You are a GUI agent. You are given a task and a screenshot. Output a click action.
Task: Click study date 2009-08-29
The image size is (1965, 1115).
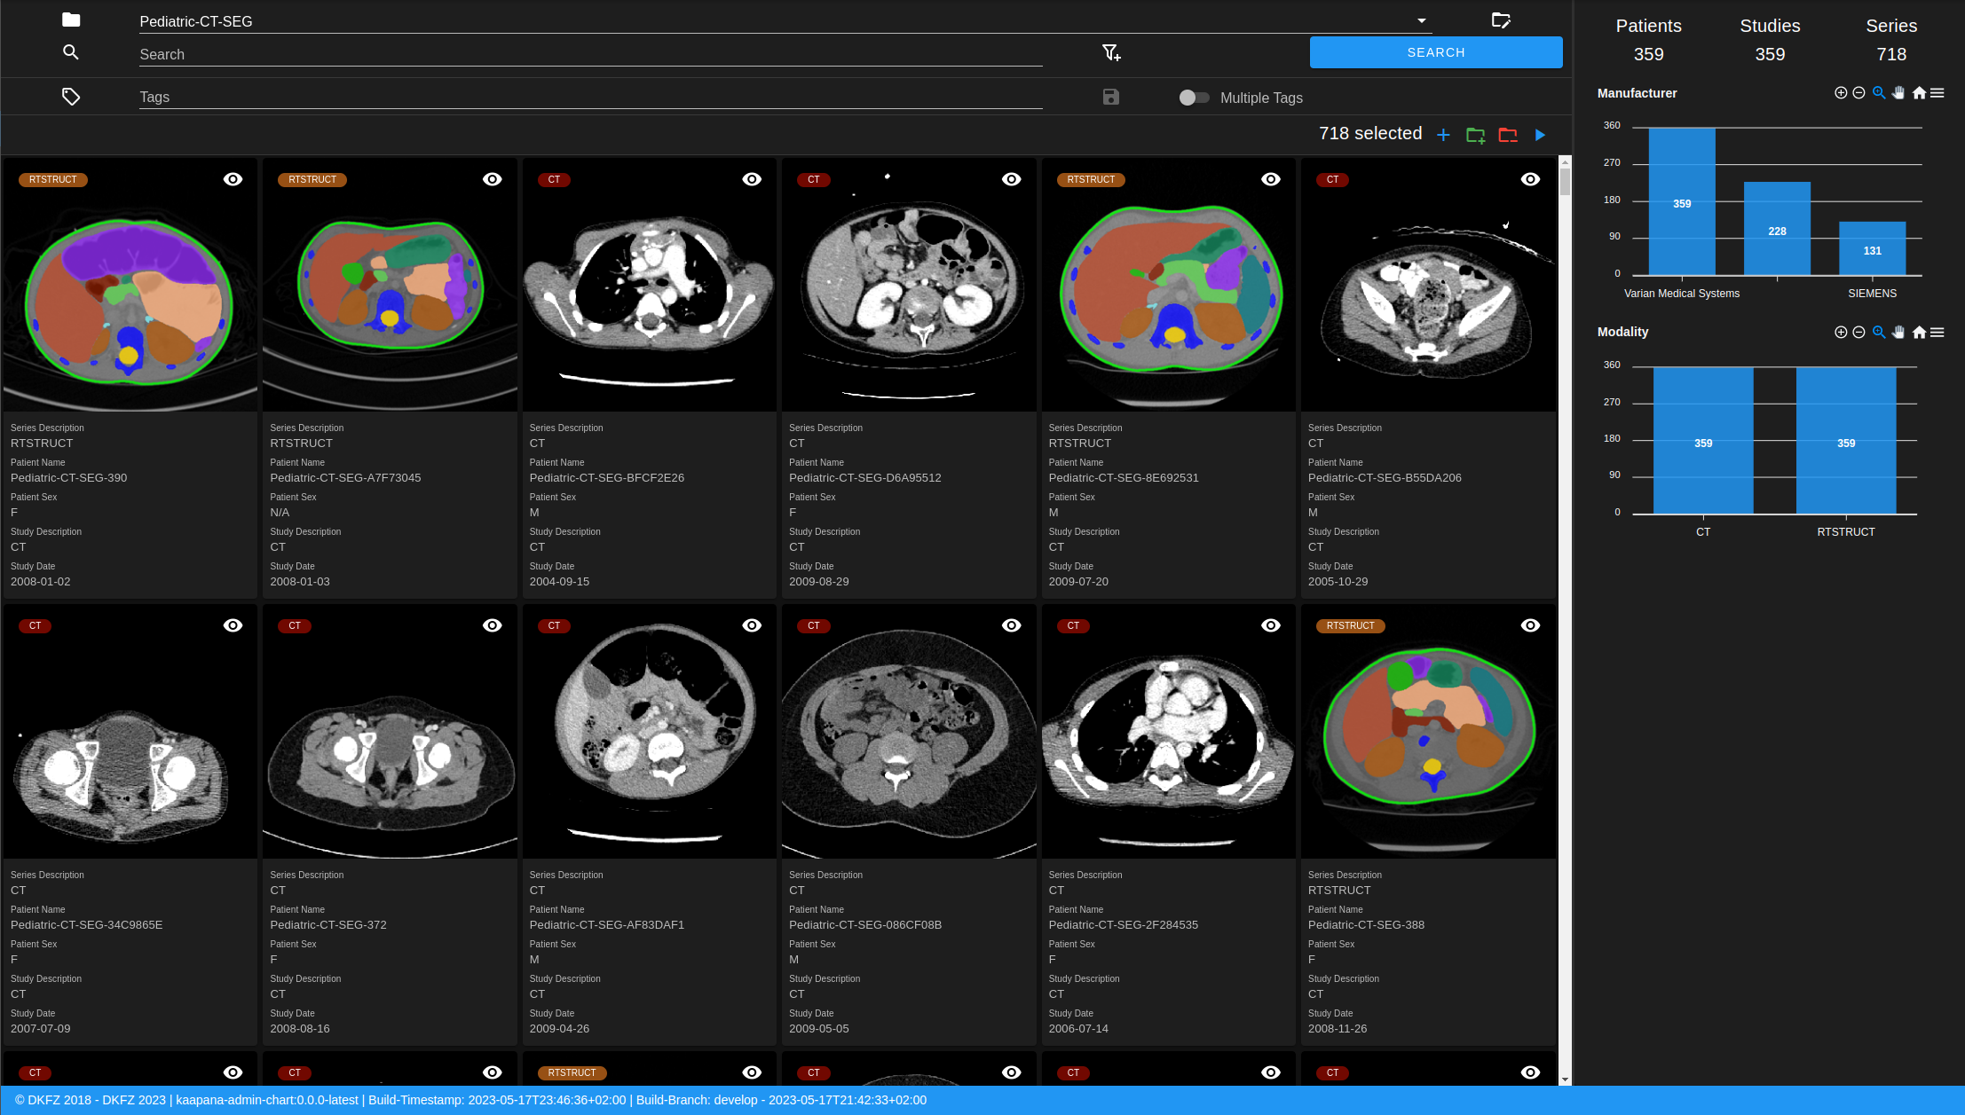point(819,581)
